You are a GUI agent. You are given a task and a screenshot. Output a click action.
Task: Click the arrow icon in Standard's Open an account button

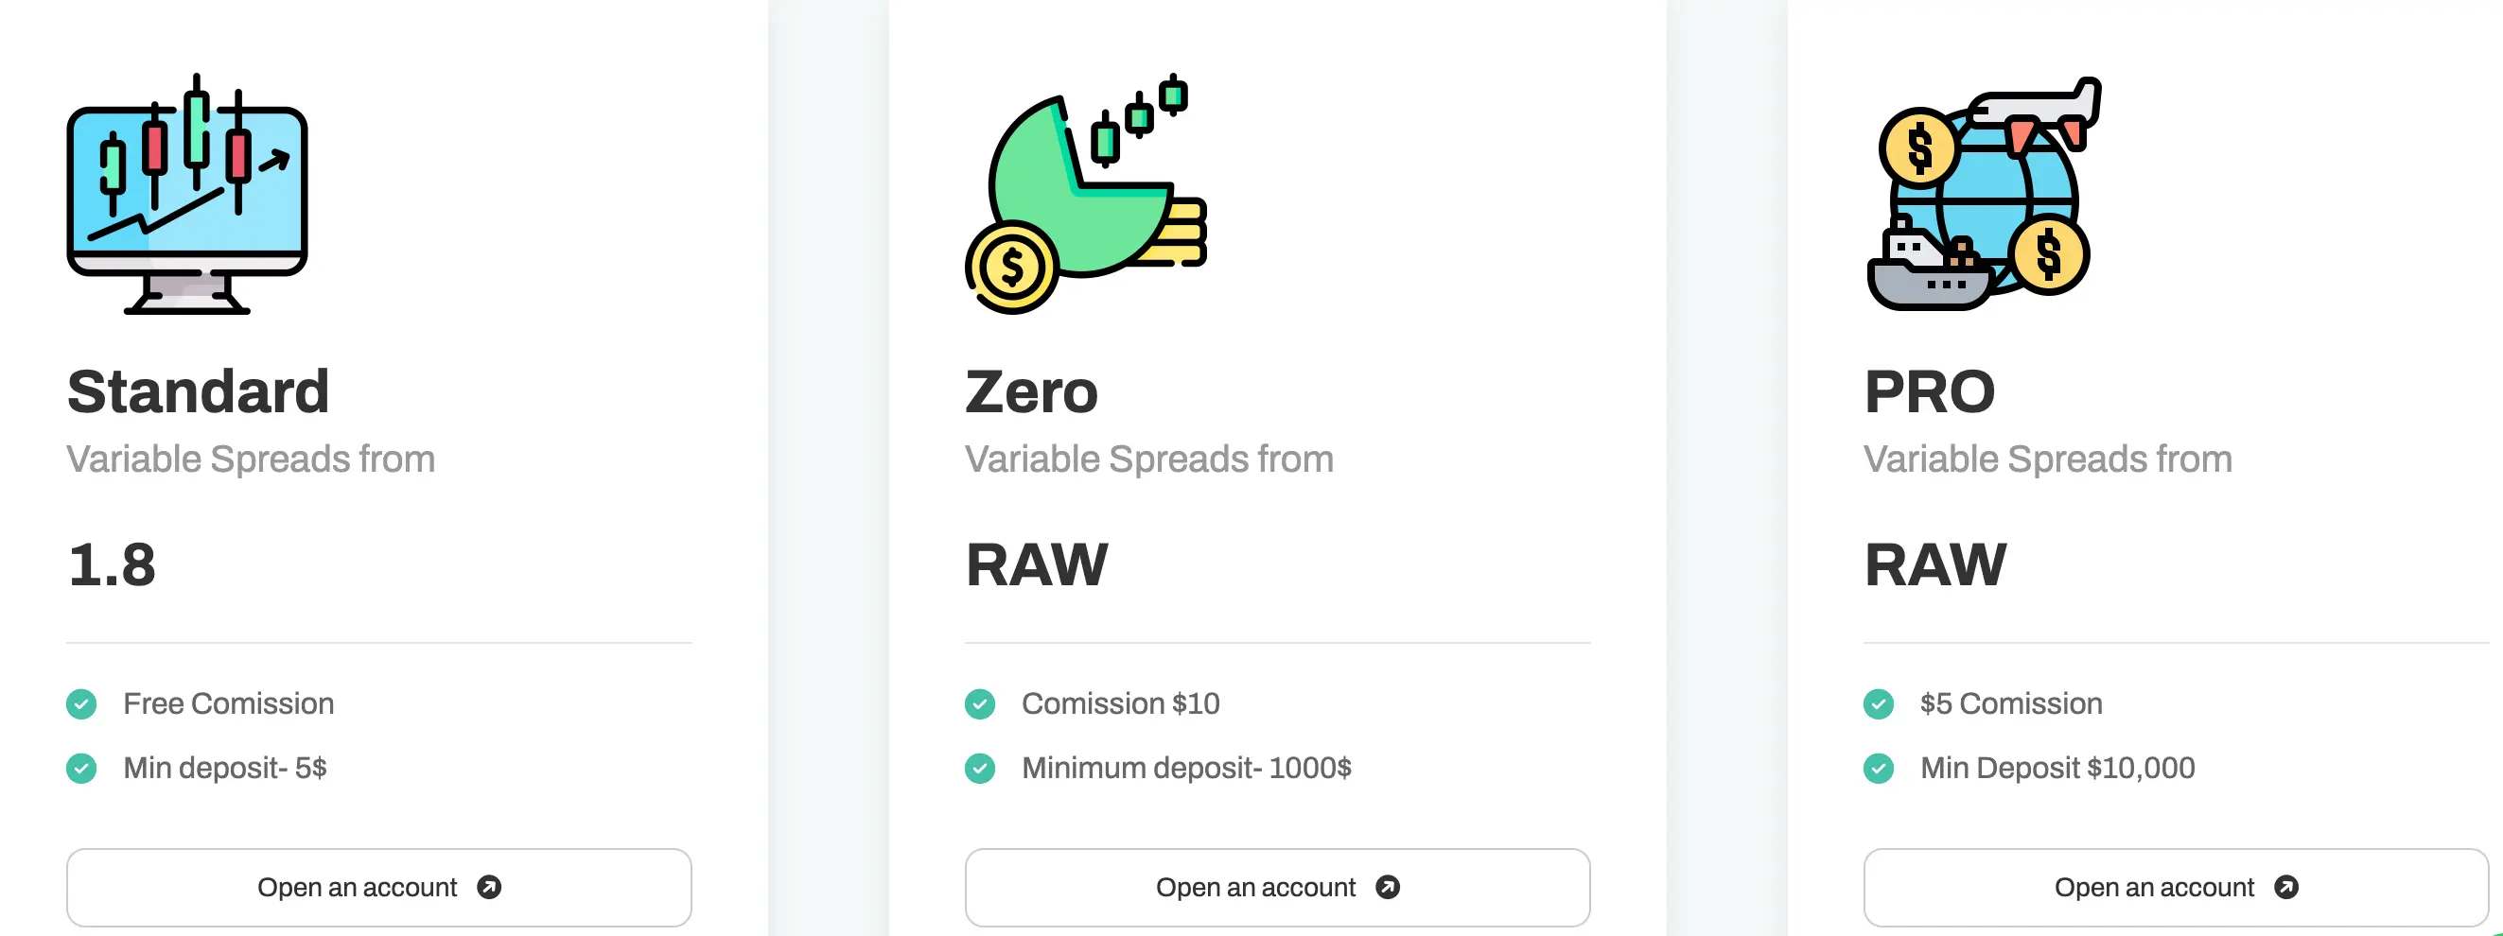(x=489, y=888)
